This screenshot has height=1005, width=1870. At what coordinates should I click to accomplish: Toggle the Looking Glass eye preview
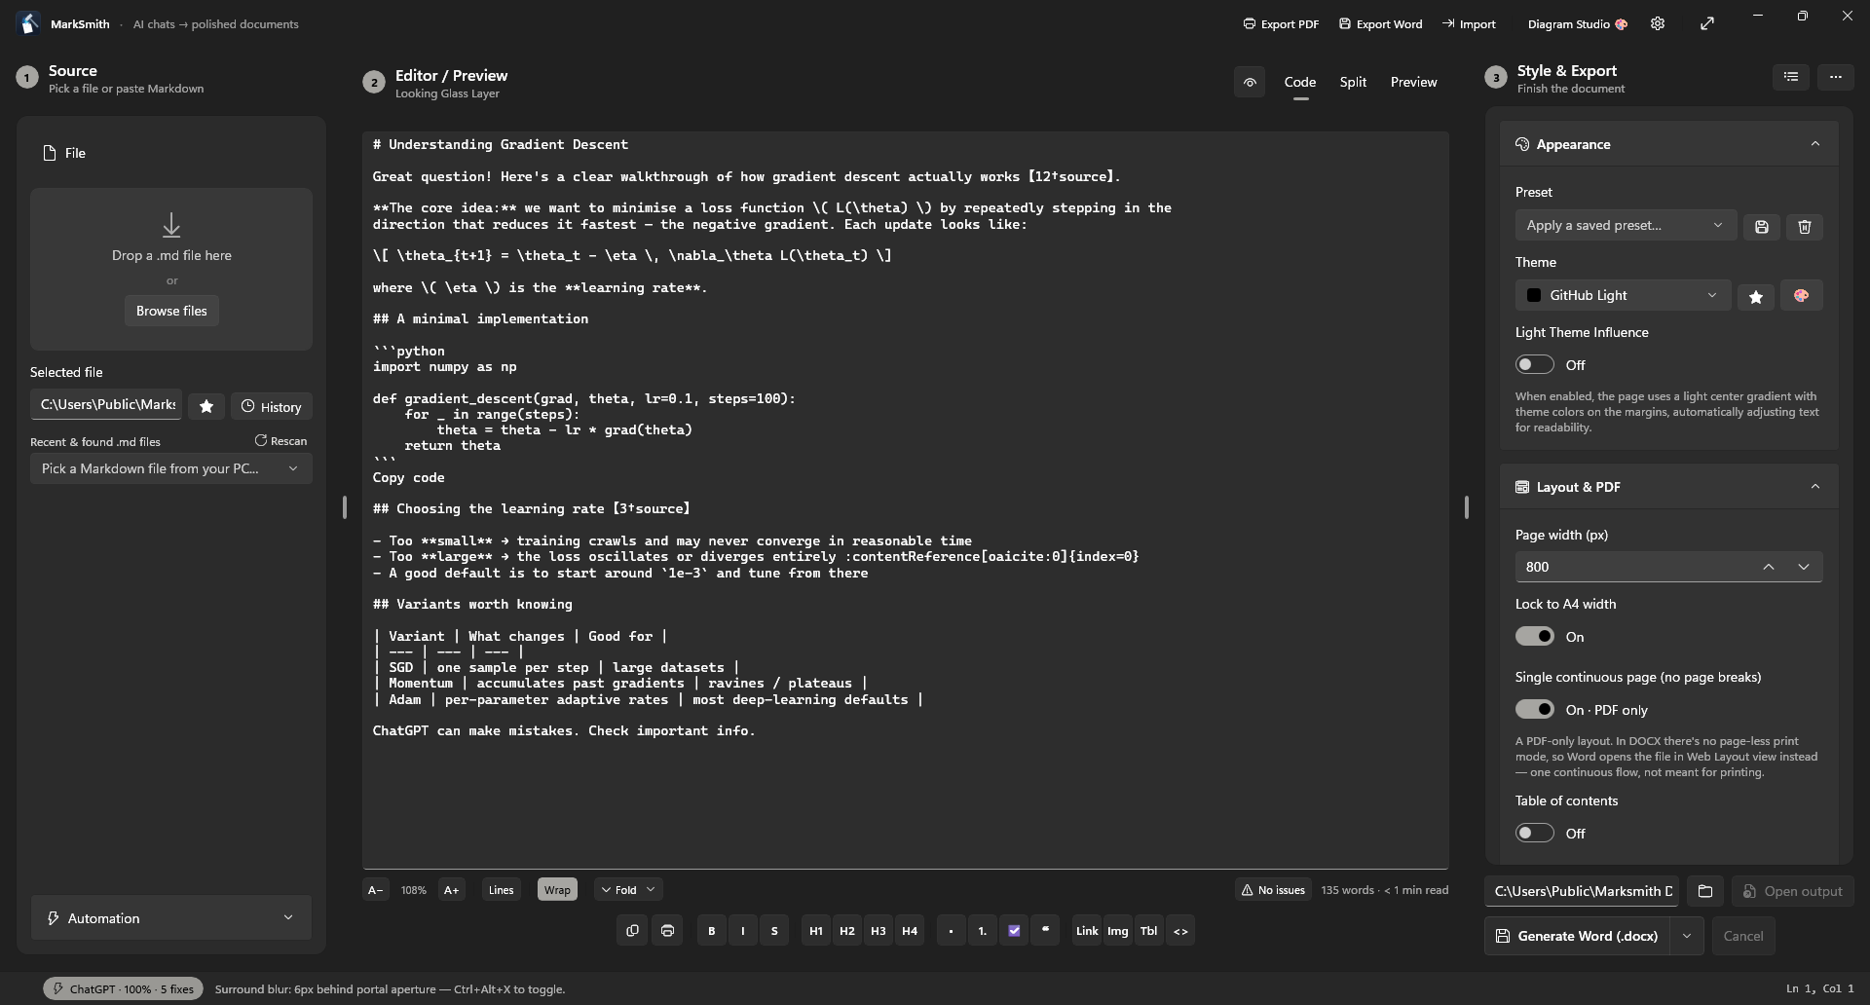tap(1250, 83)
